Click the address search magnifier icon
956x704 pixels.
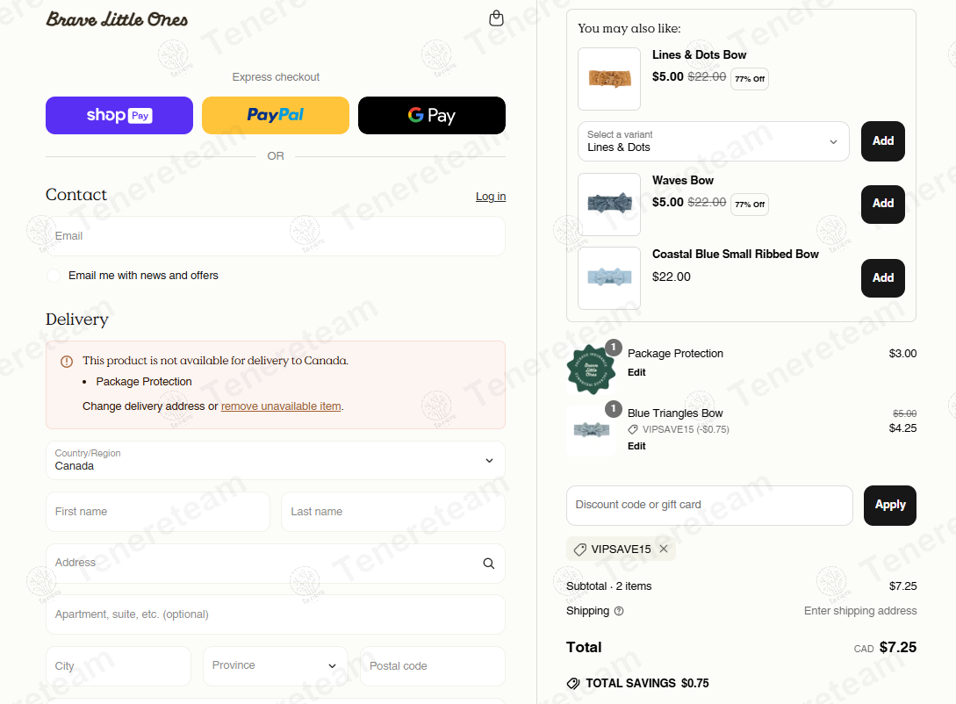tap(488, 564)
